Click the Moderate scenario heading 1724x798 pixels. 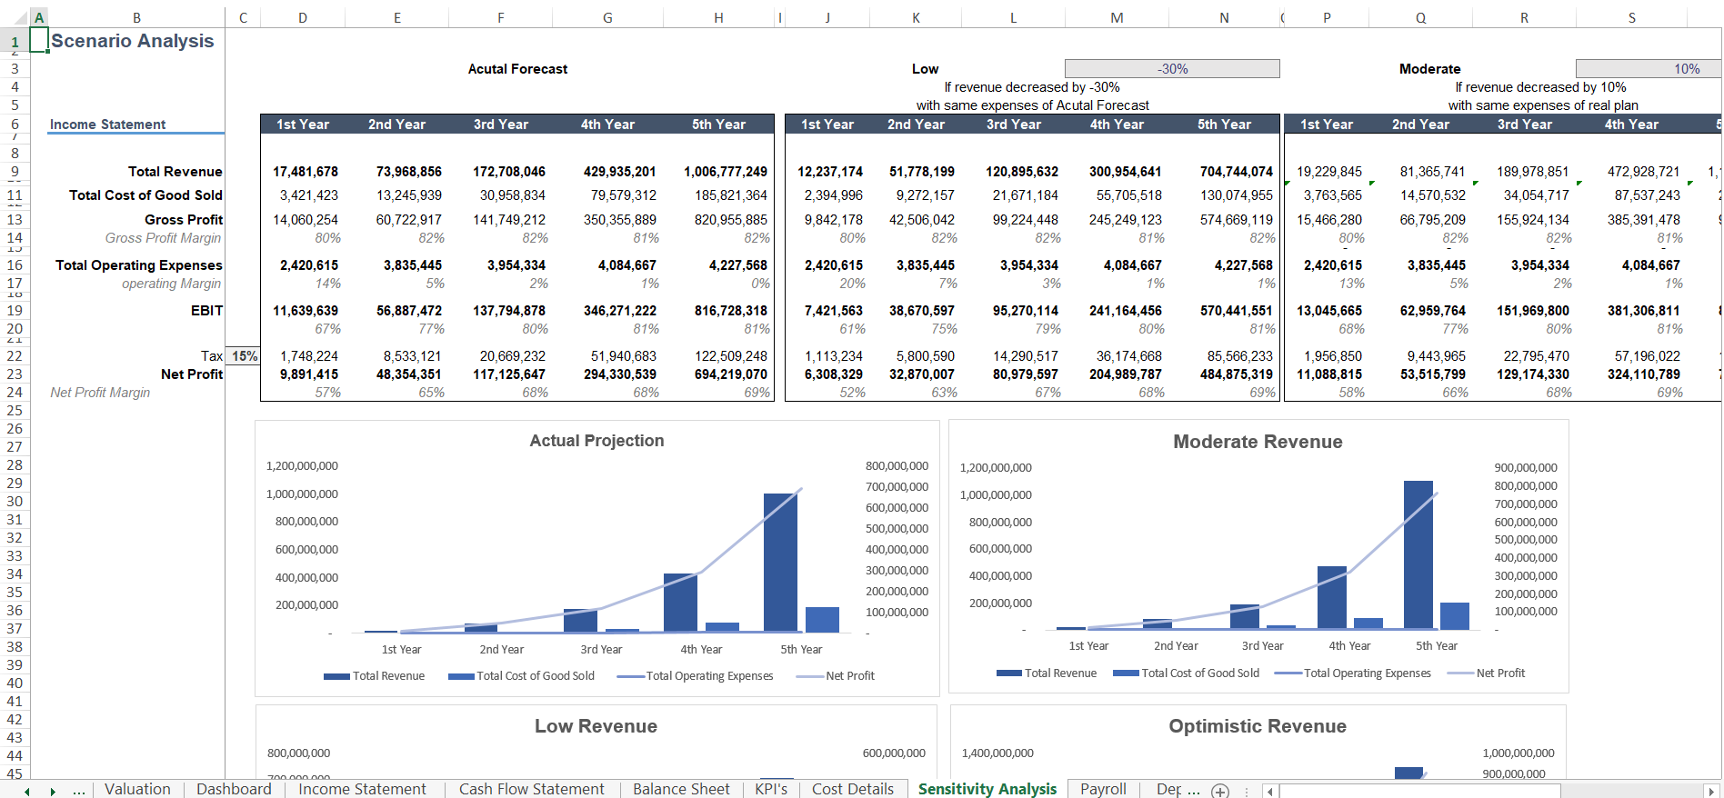click(1429, 69)
